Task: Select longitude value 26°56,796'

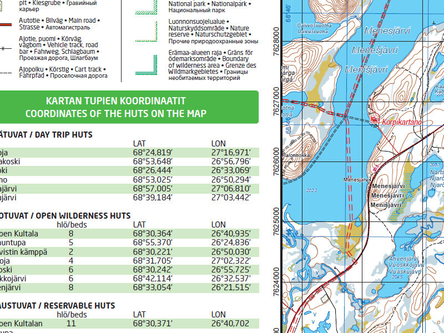Action: click(231, 162)
